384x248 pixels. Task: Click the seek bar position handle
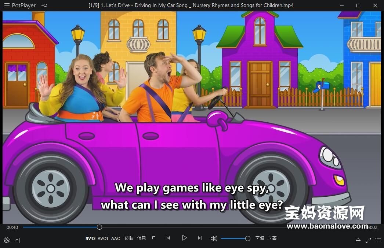click(99, 227)
